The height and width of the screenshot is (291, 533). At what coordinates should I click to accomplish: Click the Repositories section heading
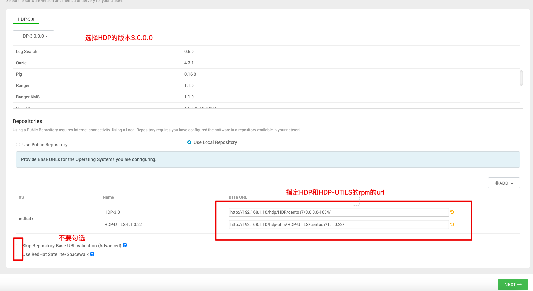tap(27, 121)
